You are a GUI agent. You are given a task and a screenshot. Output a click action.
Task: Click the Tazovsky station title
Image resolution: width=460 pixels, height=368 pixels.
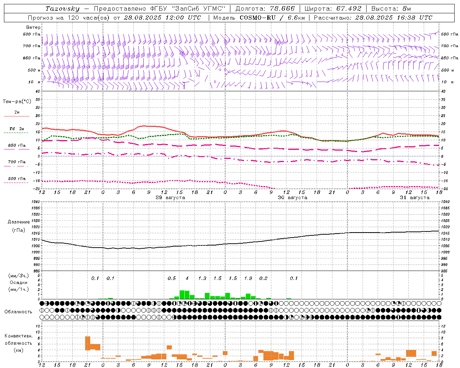[63, 9]
